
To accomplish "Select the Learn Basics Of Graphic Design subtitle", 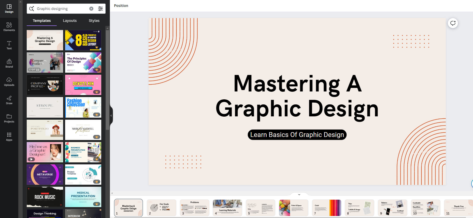I will click(297, 135).
